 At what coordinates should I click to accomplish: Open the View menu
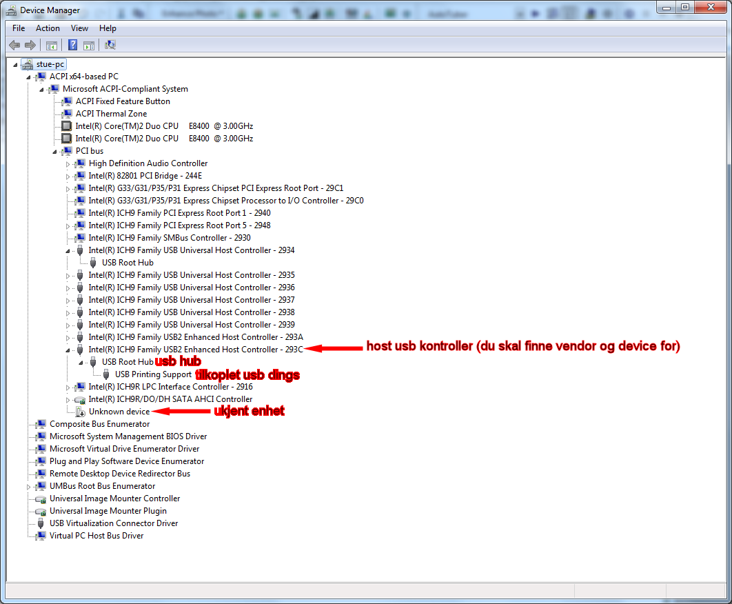(x=79, y=28)
